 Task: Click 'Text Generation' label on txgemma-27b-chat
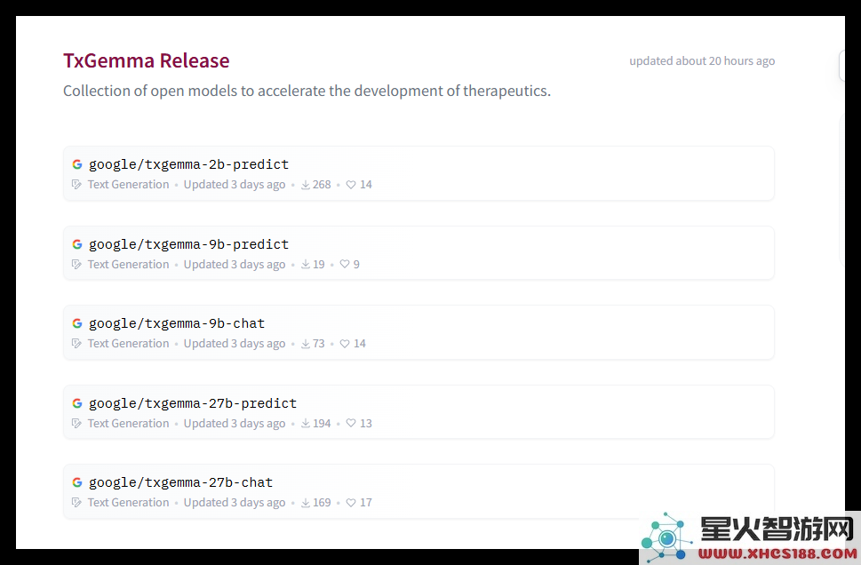[x=129, y=503]
